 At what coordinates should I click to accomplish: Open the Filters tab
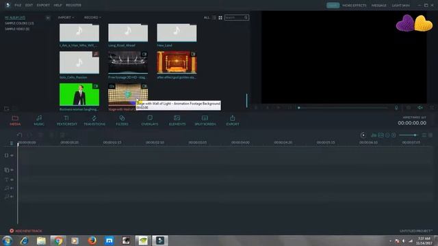point(122,120)
